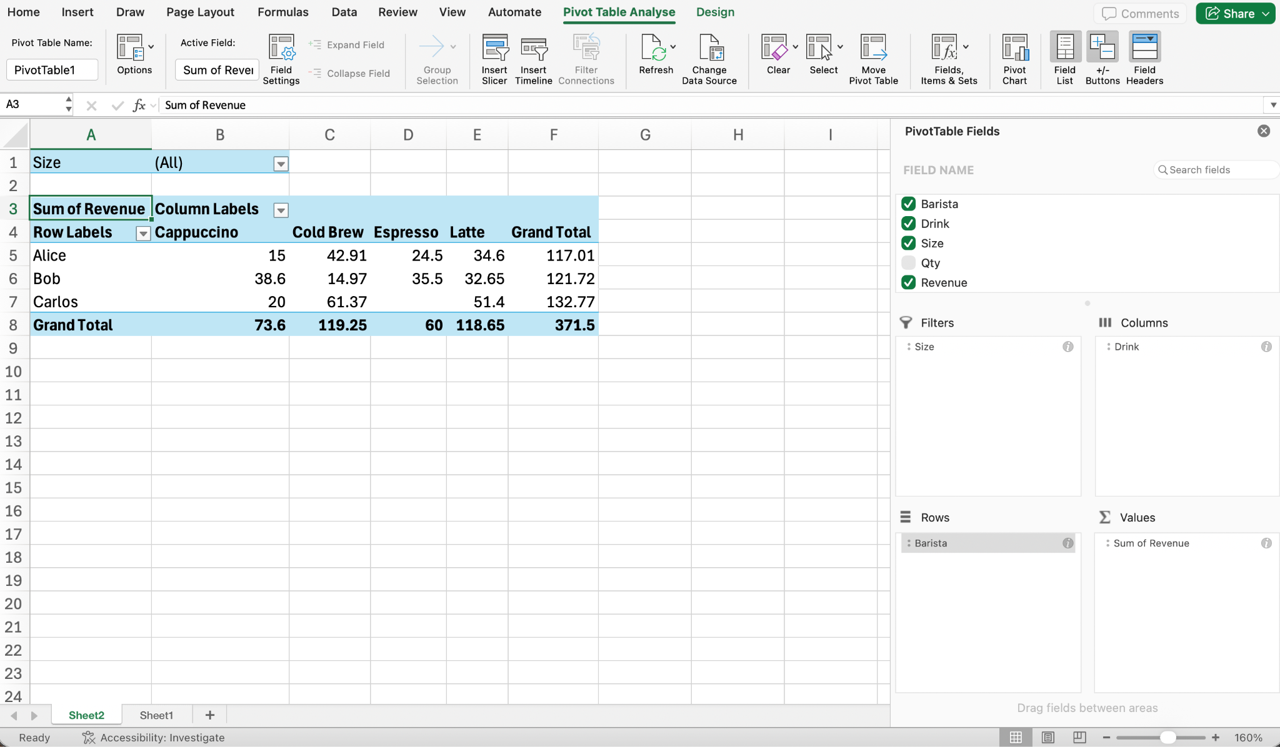The height and width of the screenshot is (747, 1280).
Task: Click Group Selection
Action: [437, 59]
